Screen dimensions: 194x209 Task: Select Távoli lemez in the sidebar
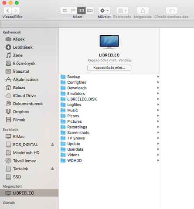click(x=29, y=161)
